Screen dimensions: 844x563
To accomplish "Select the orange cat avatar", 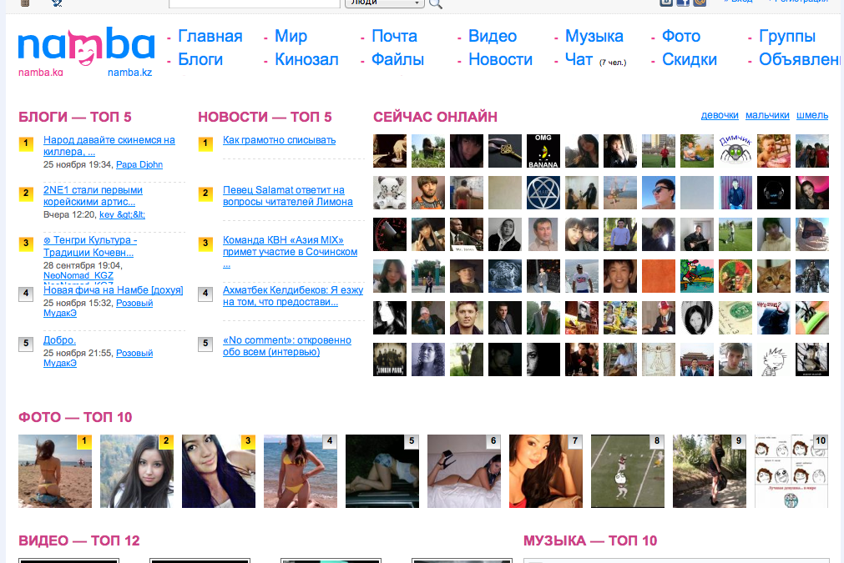I will [774, 276].
